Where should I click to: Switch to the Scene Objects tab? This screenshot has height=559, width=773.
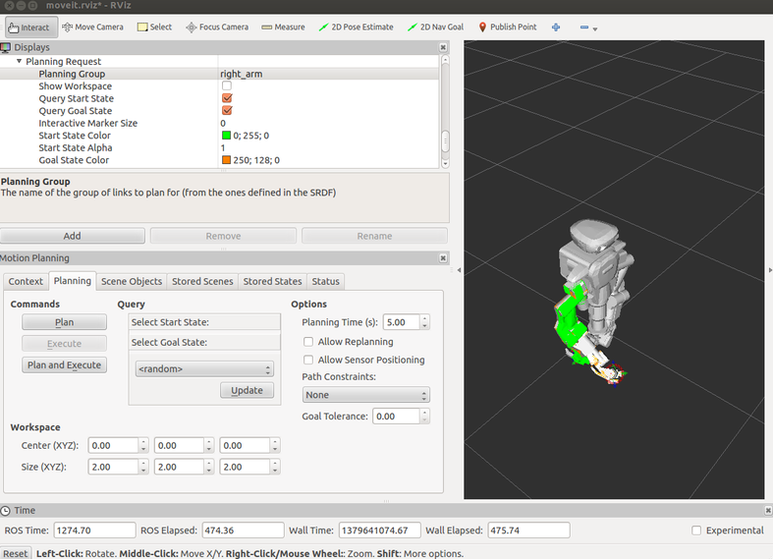coord(132,281)
